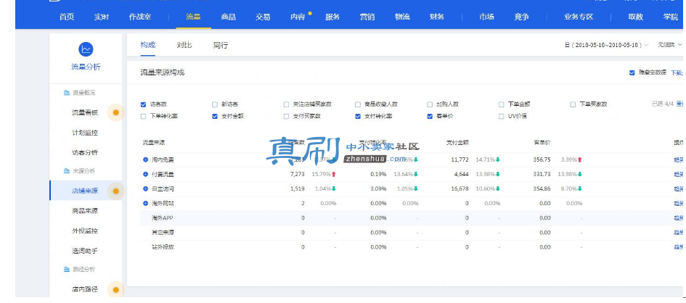Image resolution: width=686 pixels, height=303 pixels.
Task: Check the 支付买家数 option
Action: coord(286,116)
